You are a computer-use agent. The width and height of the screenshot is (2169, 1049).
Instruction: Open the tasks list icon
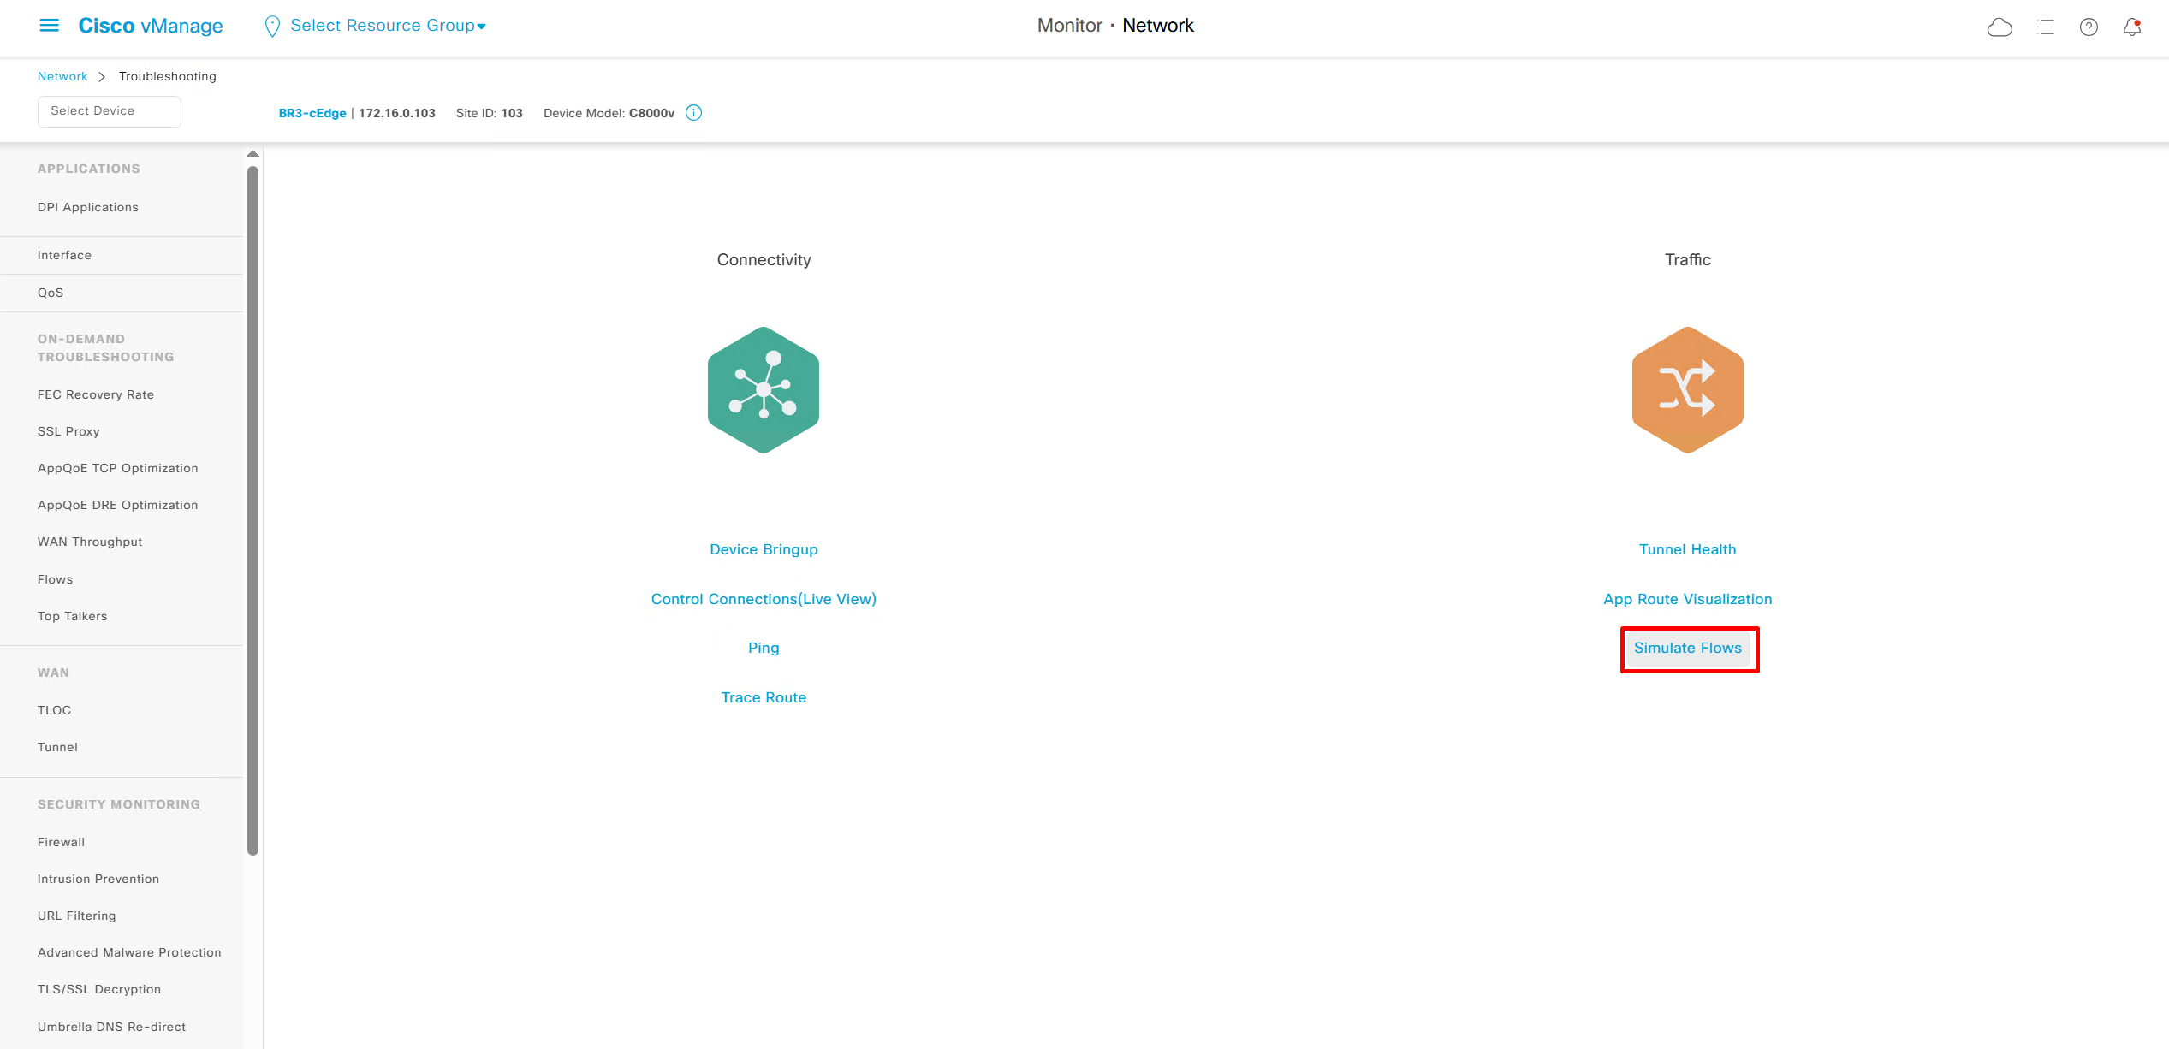tap(2046, 27)
